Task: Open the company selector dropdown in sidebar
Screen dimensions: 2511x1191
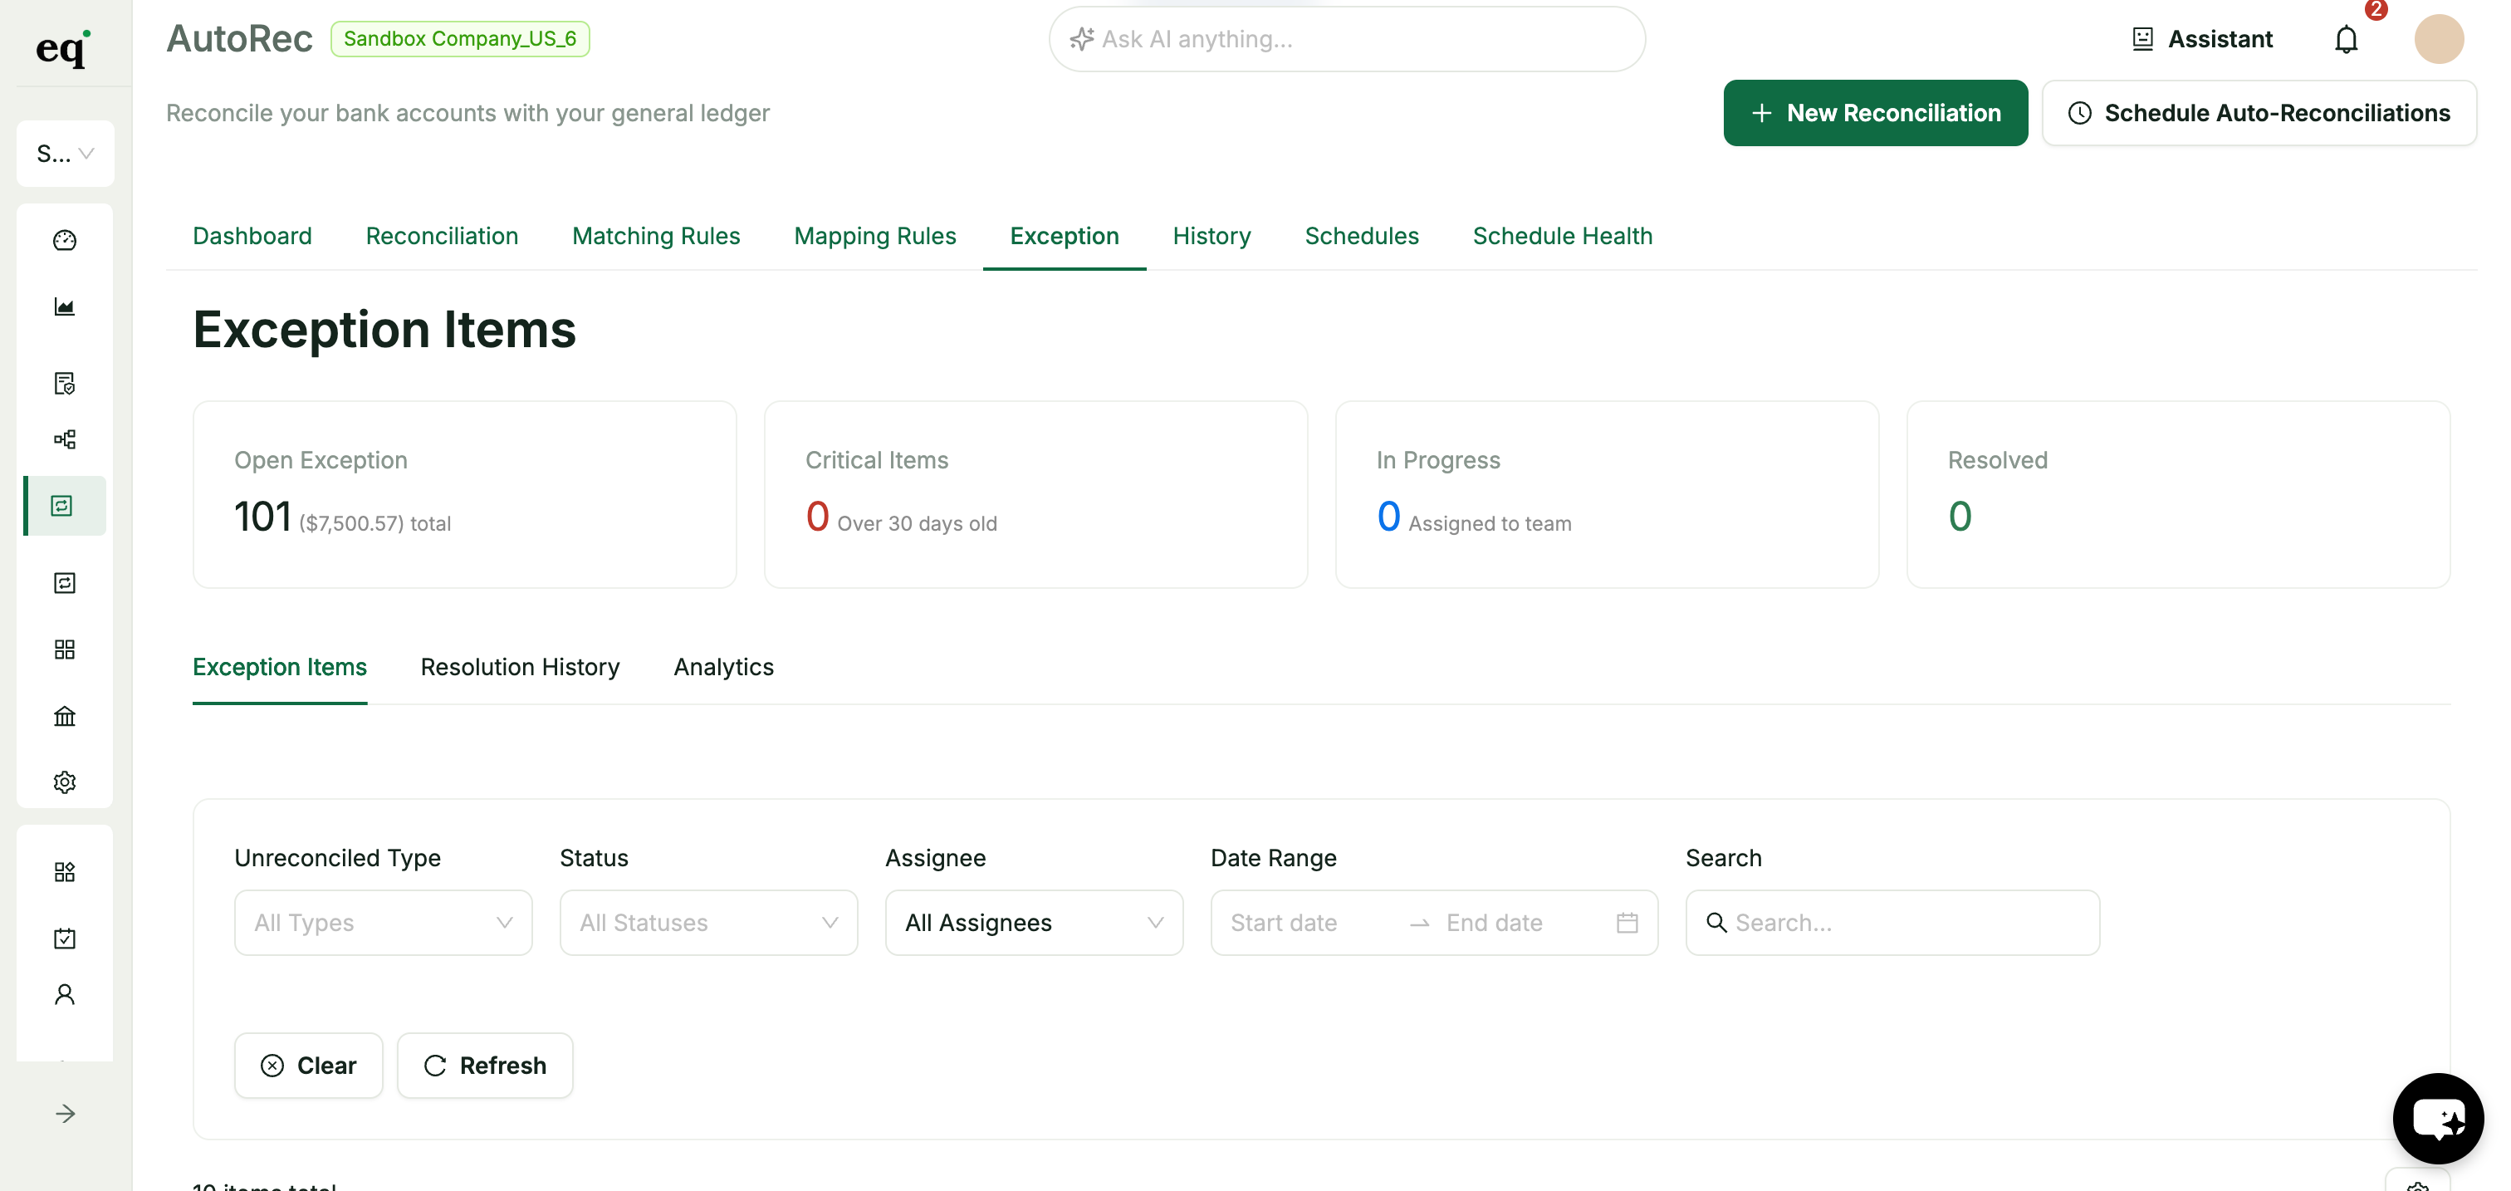Action: 66,154
